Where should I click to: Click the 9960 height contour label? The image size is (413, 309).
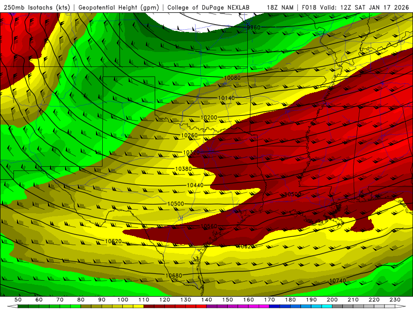[253, 27]
